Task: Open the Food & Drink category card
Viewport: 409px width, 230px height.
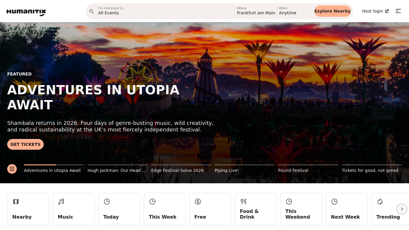Action: pyautogui.click(x=256, y=209)
